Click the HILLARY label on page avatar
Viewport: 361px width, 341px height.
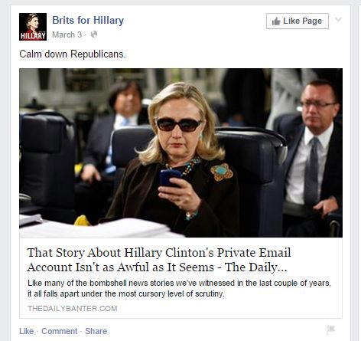(33, 36)
